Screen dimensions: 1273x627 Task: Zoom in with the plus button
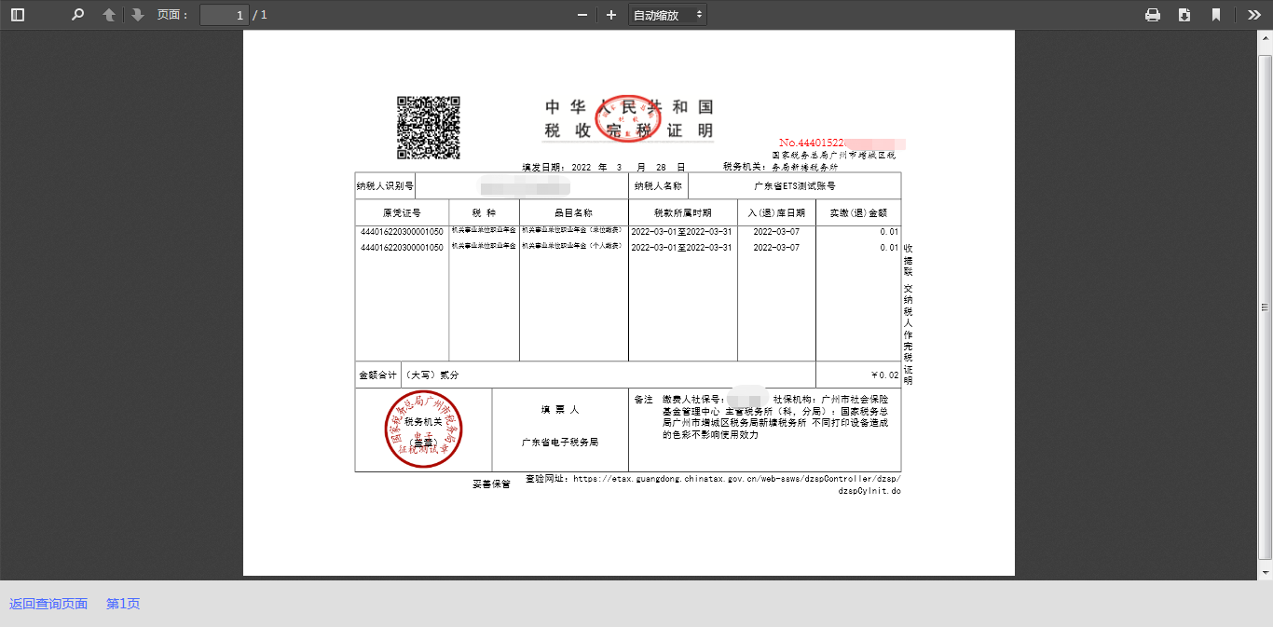(611, 15)
